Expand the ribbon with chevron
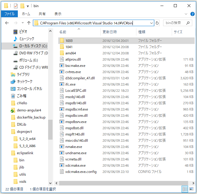The image size is (197, 194). 186,14
